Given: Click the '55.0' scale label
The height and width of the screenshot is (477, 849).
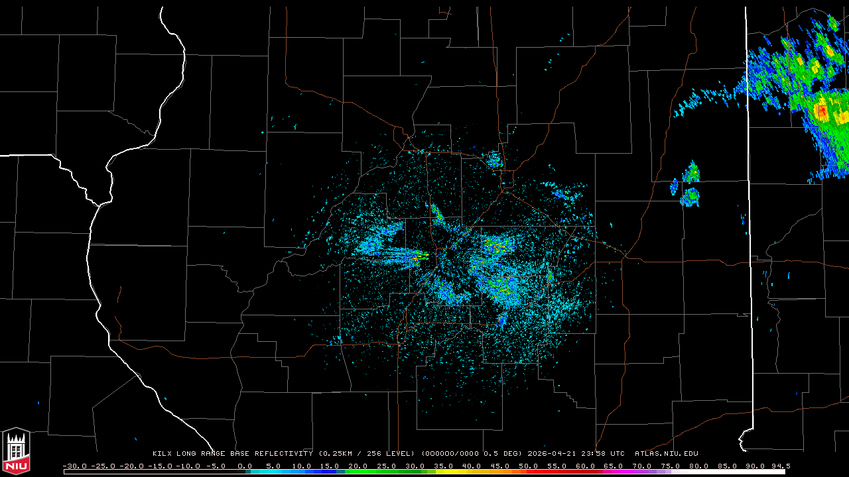Looking at the screenshot, I should coord(558,466).
